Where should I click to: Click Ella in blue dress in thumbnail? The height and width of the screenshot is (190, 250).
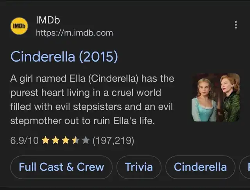(204, 100)
